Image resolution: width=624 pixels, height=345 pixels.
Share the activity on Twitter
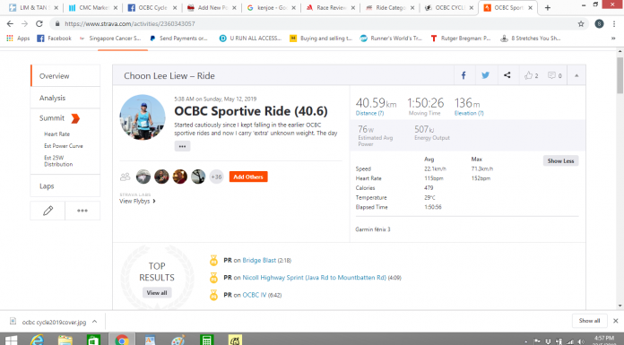[x=486, y=75]
